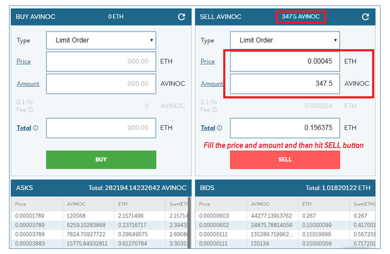Select ask price 0.00001789
Screen dimensions: 390x254
(x=30, y=216)
